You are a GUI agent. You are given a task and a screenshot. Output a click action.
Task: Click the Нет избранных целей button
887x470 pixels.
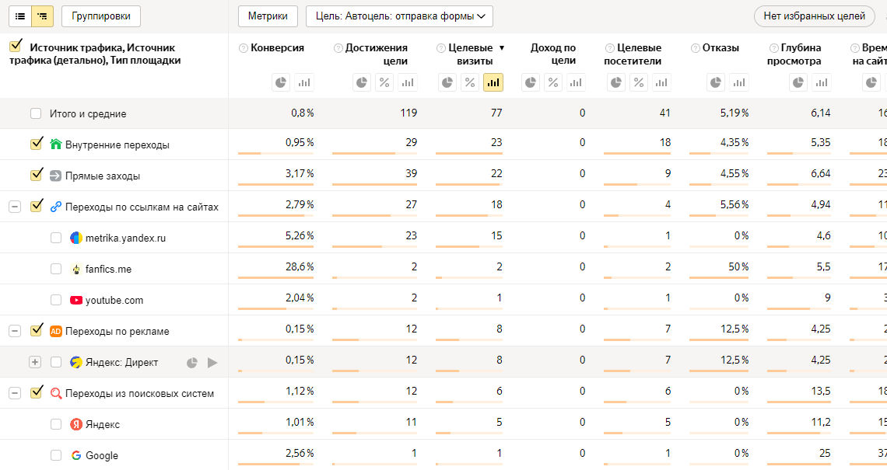point(814,16)
